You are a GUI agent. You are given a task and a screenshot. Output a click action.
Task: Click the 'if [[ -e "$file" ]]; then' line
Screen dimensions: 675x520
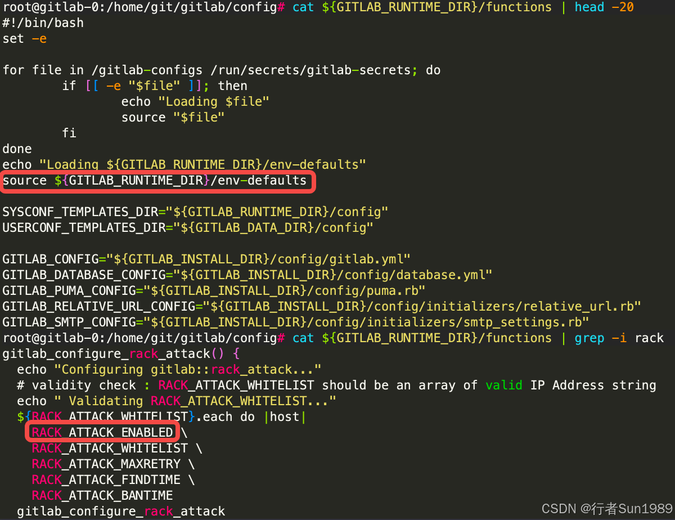(x=155, y=86)
